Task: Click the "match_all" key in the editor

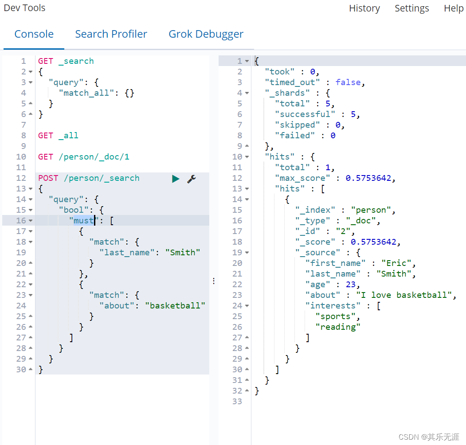Action: (86, 93)
